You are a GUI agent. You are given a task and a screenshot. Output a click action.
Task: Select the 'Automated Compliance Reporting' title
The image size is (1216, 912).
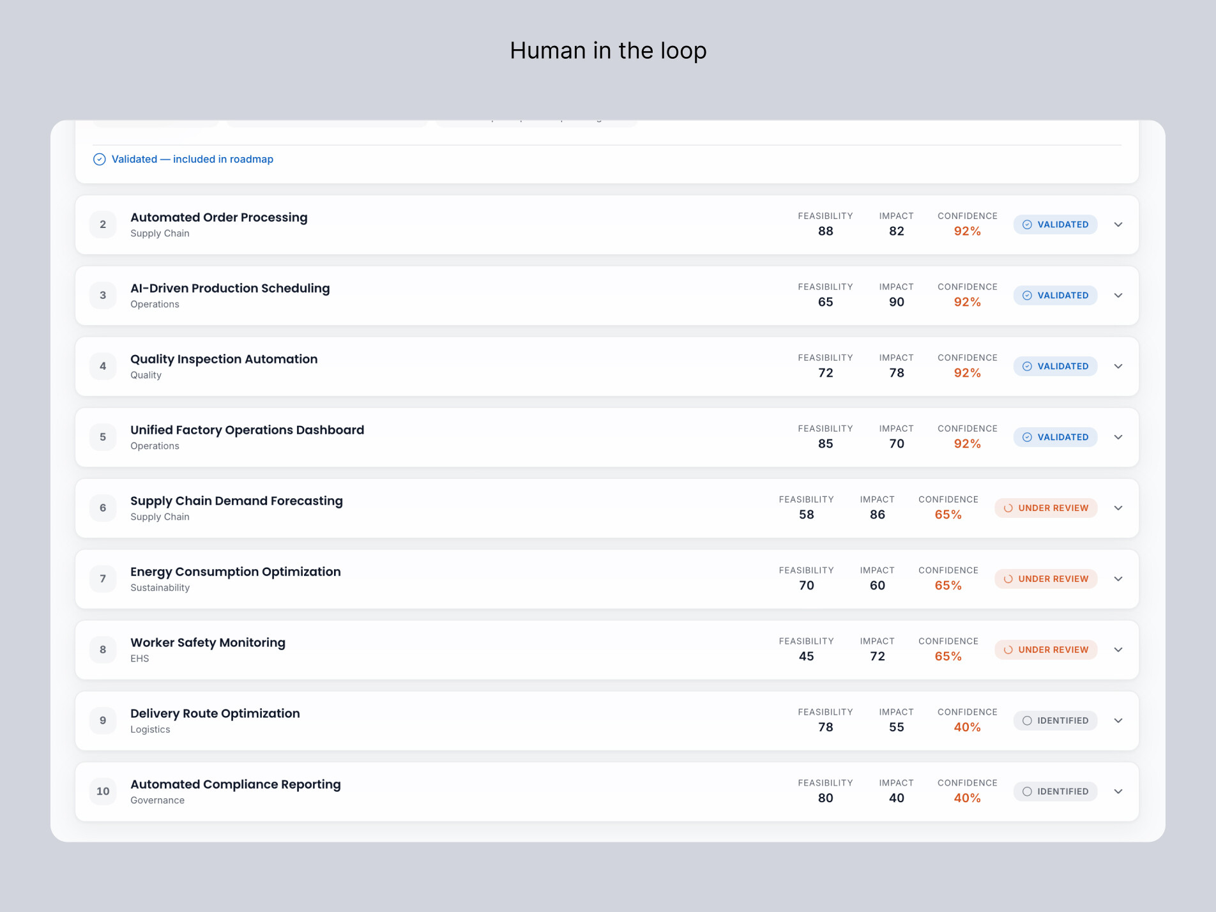coord(236,785)
